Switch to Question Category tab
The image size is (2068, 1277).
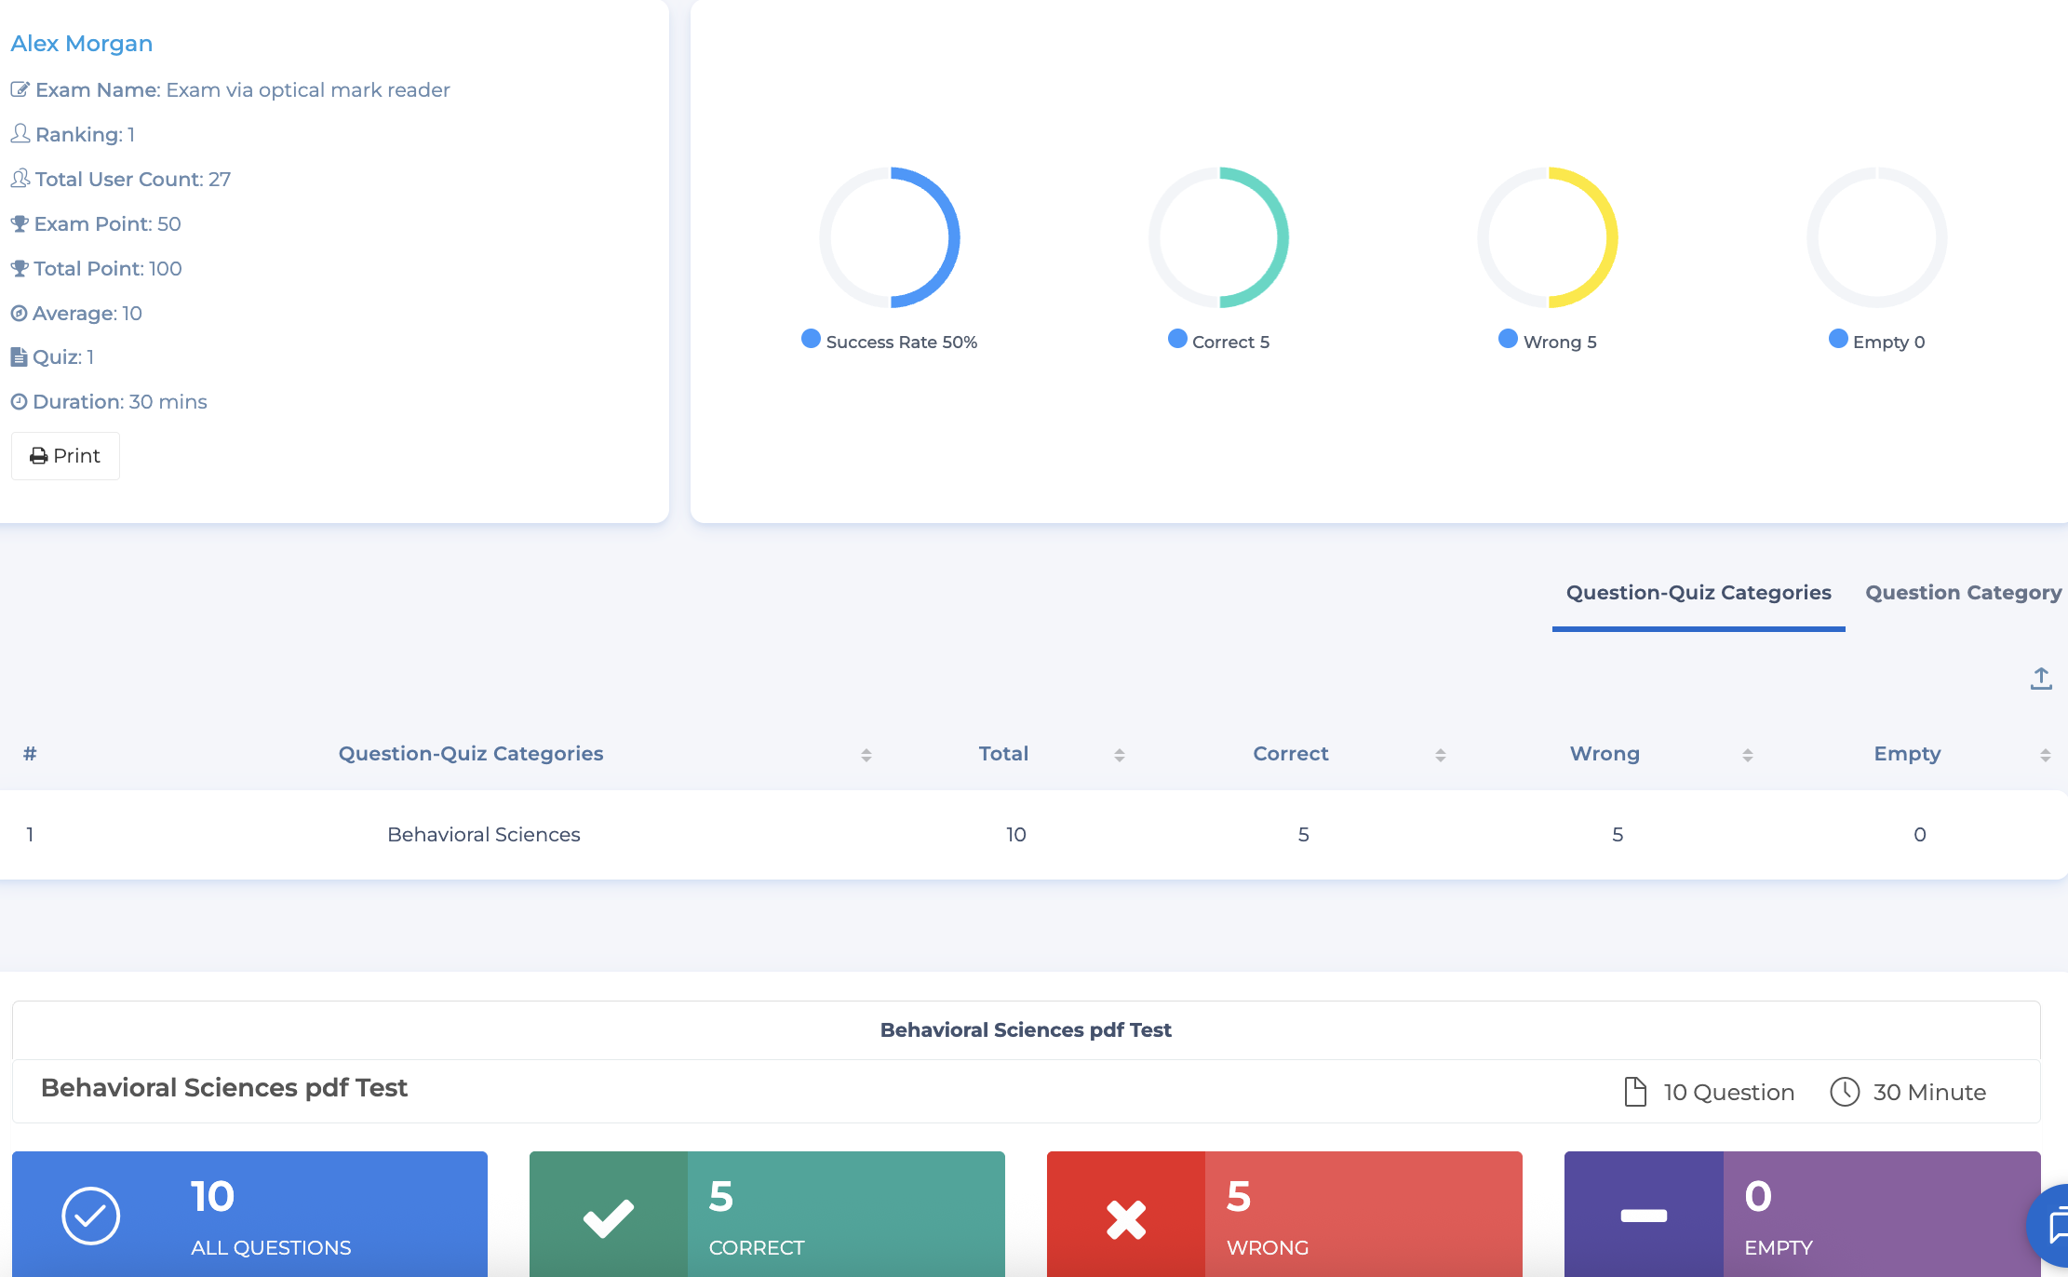point(1963,593)
